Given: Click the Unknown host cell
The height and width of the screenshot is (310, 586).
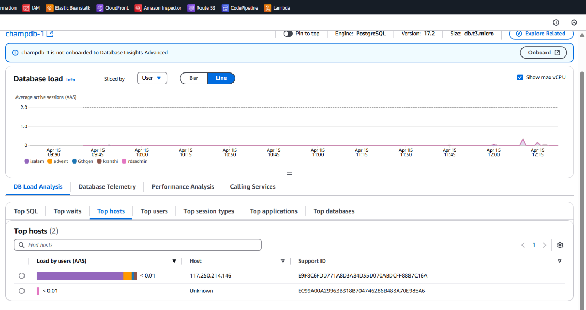Looking at the screenshot, I should click(x=202, y=291).
